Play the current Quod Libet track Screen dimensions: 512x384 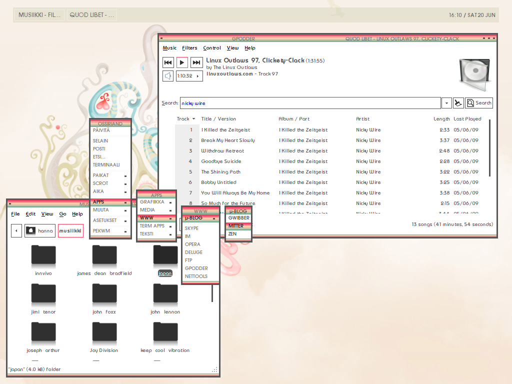coord(182,62)
